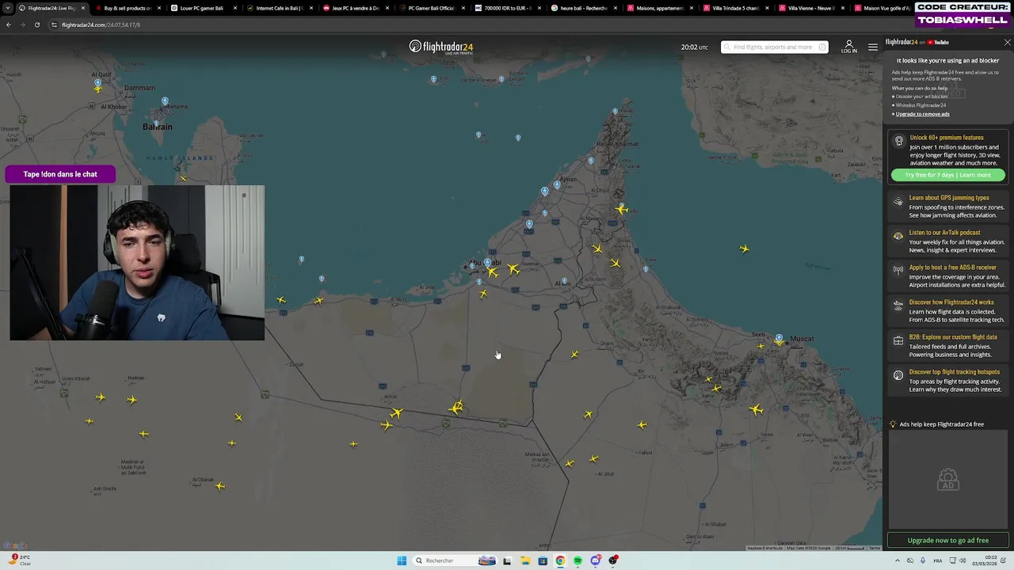Image resolution: width=1014 pixels, height=570 pixels.
Task: Click the Al Khobar map label
Action: point(113,107)
